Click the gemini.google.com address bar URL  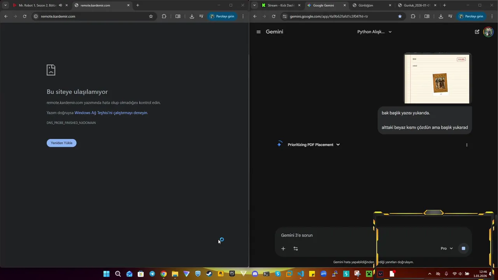pyautogui.click(x=329, y=16)
